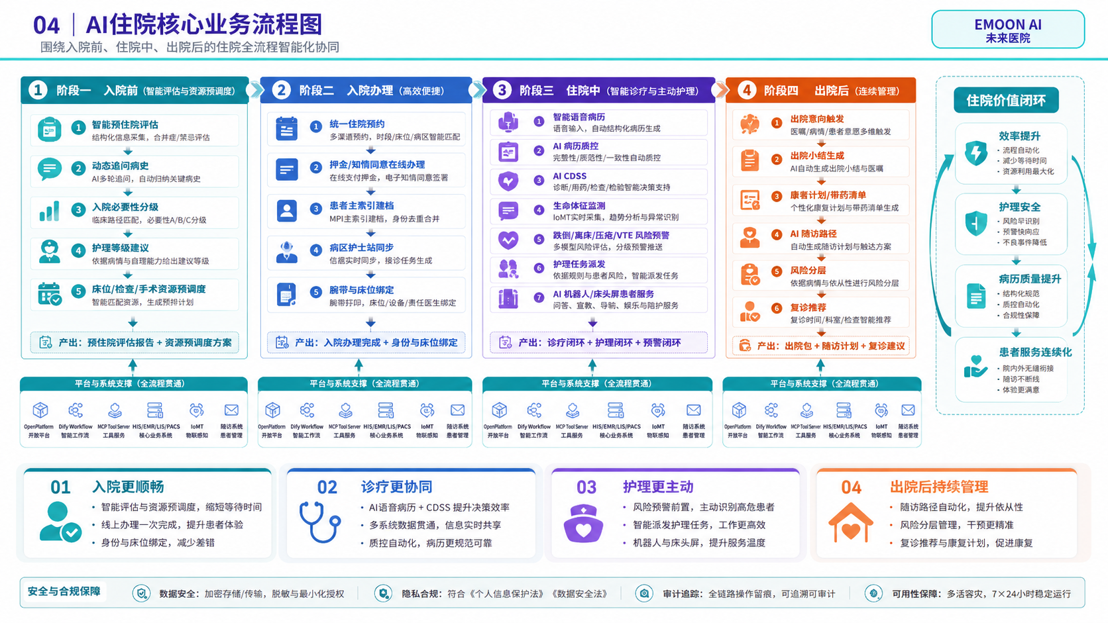Click OpenPlatform icon under stage one support
1108x623 pixels.
pos(40,410)
